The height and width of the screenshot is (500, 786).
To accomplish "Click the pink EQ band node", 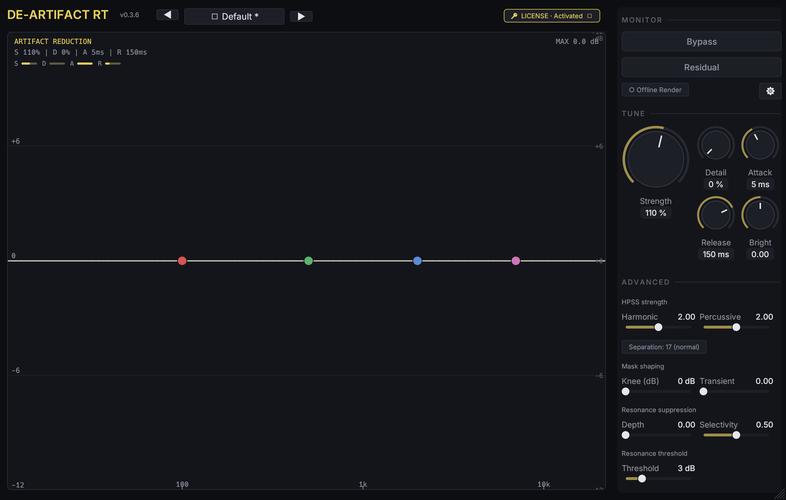I will 516,261.
